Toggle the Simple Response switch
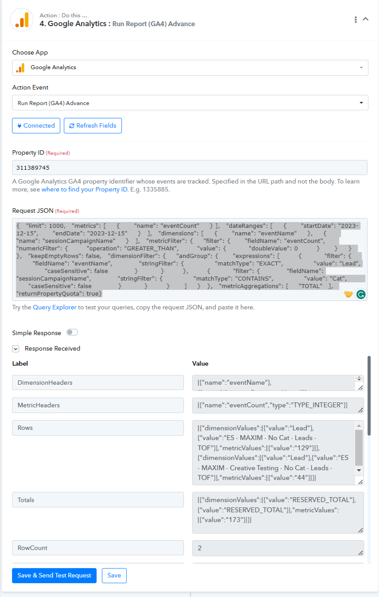This screenshot has height=597, width=379. click(x=72, y=332)
